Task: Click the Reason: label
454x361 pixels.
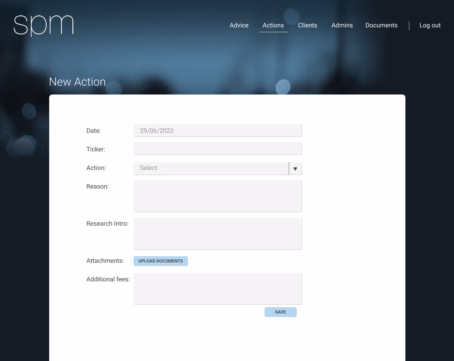Action: point(98,186)
